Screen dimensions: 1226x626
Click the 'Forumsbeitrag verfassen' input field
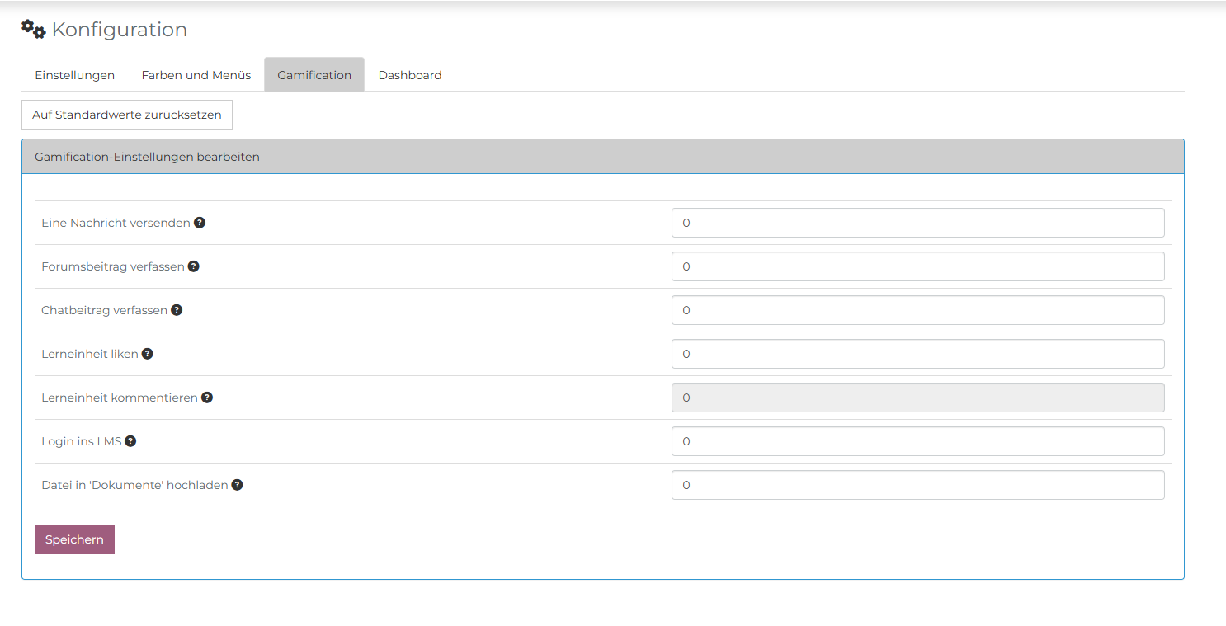[x=917, y=266]
